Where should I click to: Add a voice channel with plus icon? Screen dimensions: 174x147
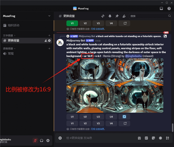click(x=49, y=48)
